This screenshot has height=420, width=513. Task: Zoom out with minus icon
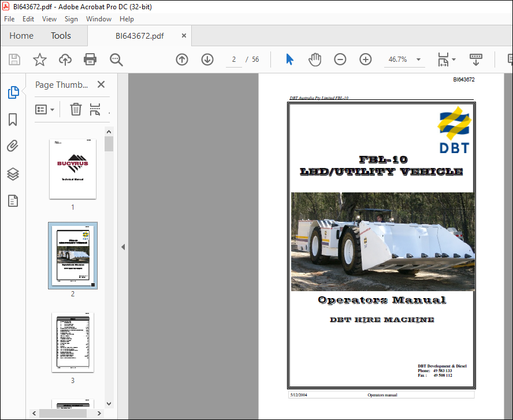click(340, 60)
